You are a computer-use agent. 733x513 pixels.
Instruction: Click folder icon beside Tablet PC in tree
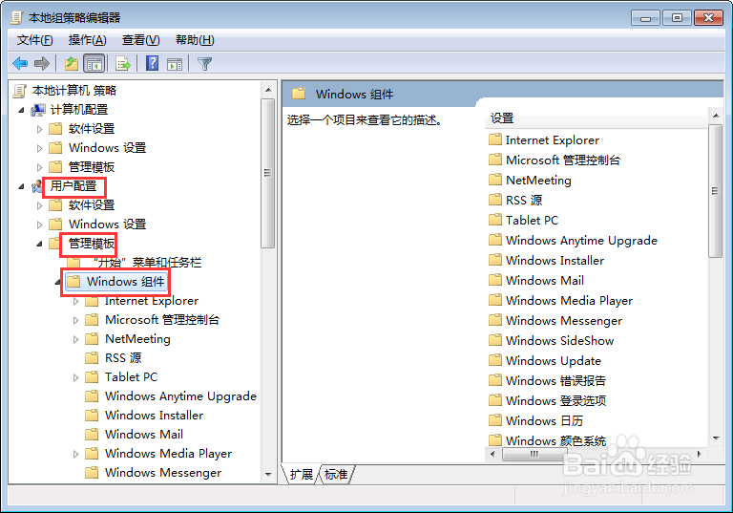click(92, 376)
